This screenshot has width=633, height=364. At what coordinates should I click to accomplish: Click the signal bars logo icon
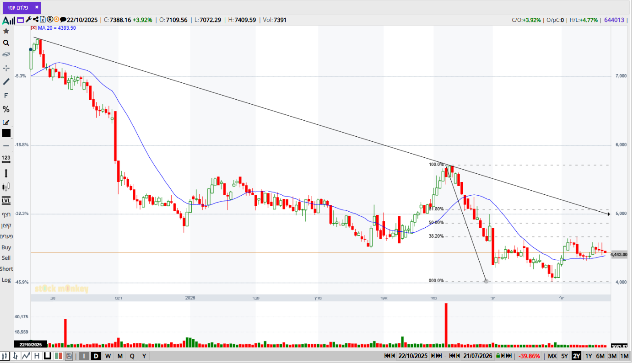[9, 20]
